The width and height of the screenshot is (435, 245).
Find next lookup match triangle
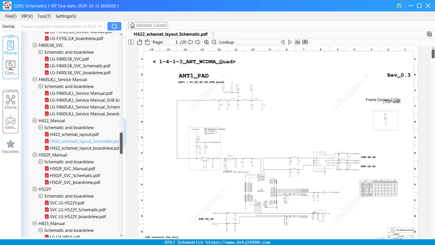(290, 42)
